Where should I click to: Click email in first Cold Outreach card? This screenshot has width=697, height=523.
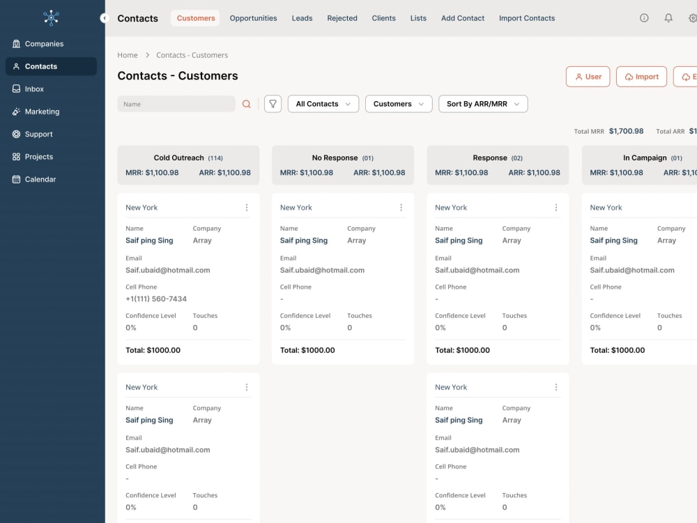point(167,271)
